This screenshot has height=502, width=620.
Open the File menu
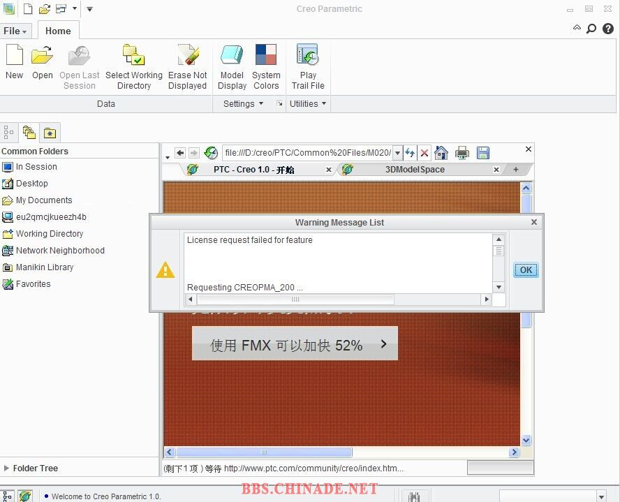coord(15,31)
